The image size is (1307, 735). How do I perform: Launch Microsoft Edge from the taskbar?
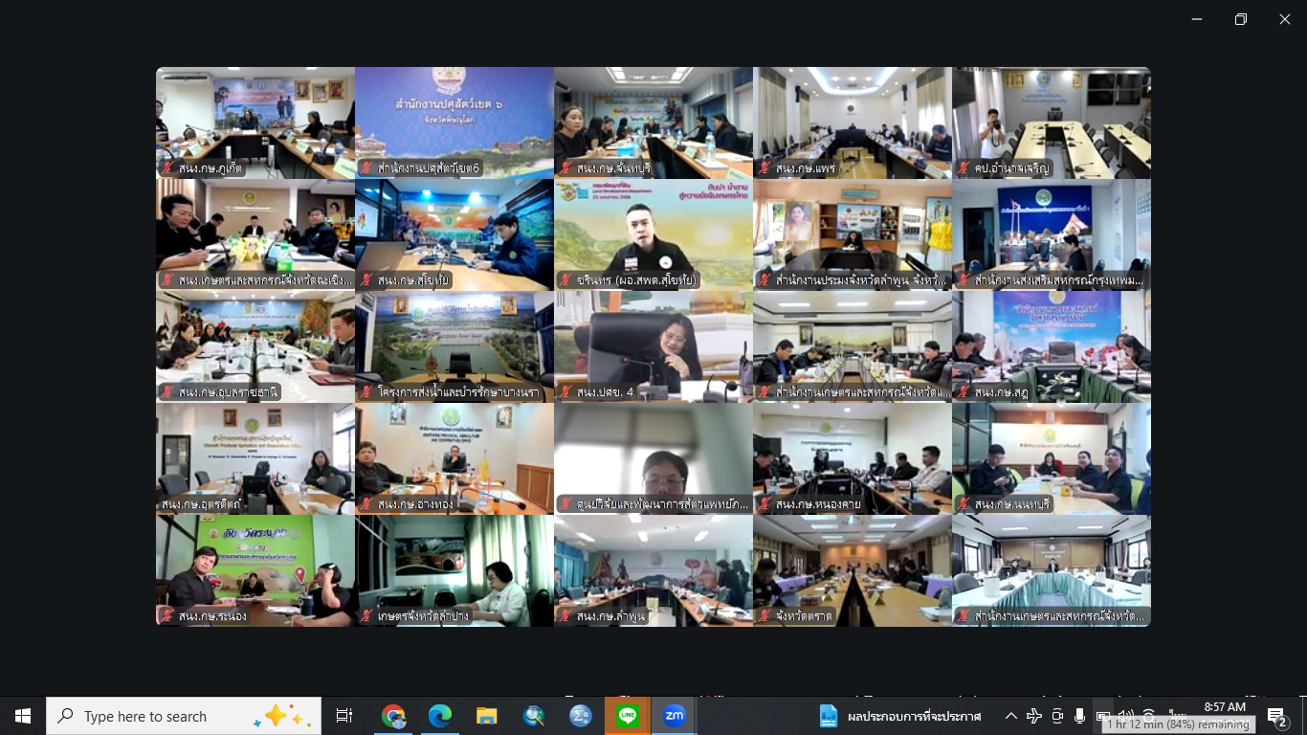[x=439, y=716]
